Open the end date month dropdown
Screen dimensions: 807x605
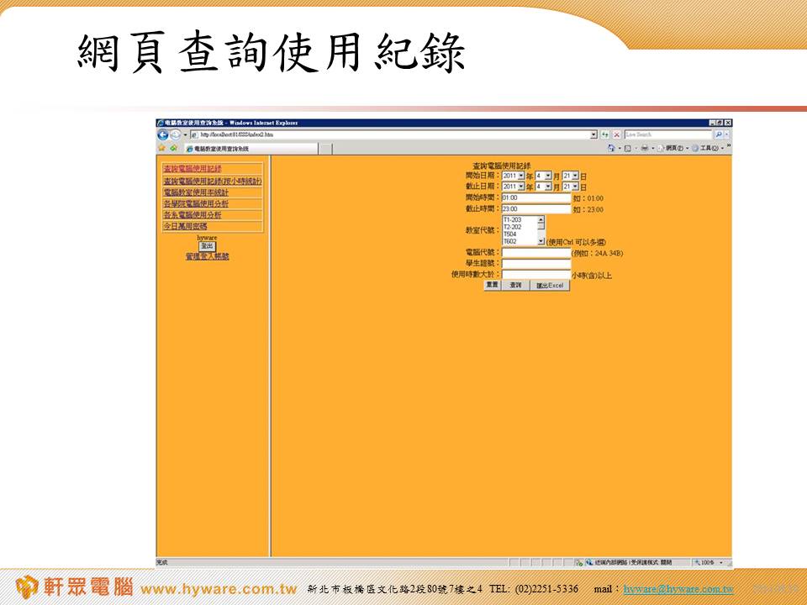(x=548, y=187)
